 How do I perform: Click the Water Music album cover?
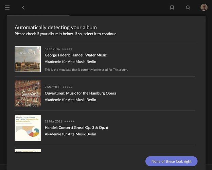tap(28, 59)
